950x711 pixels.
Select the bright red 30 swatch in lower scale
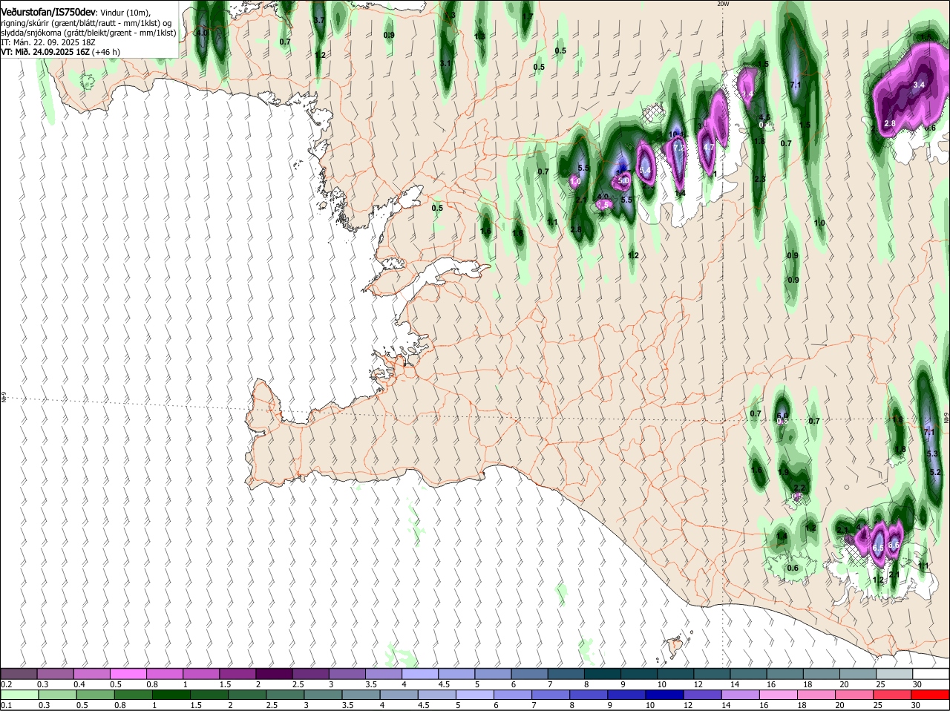click(931, 695)
